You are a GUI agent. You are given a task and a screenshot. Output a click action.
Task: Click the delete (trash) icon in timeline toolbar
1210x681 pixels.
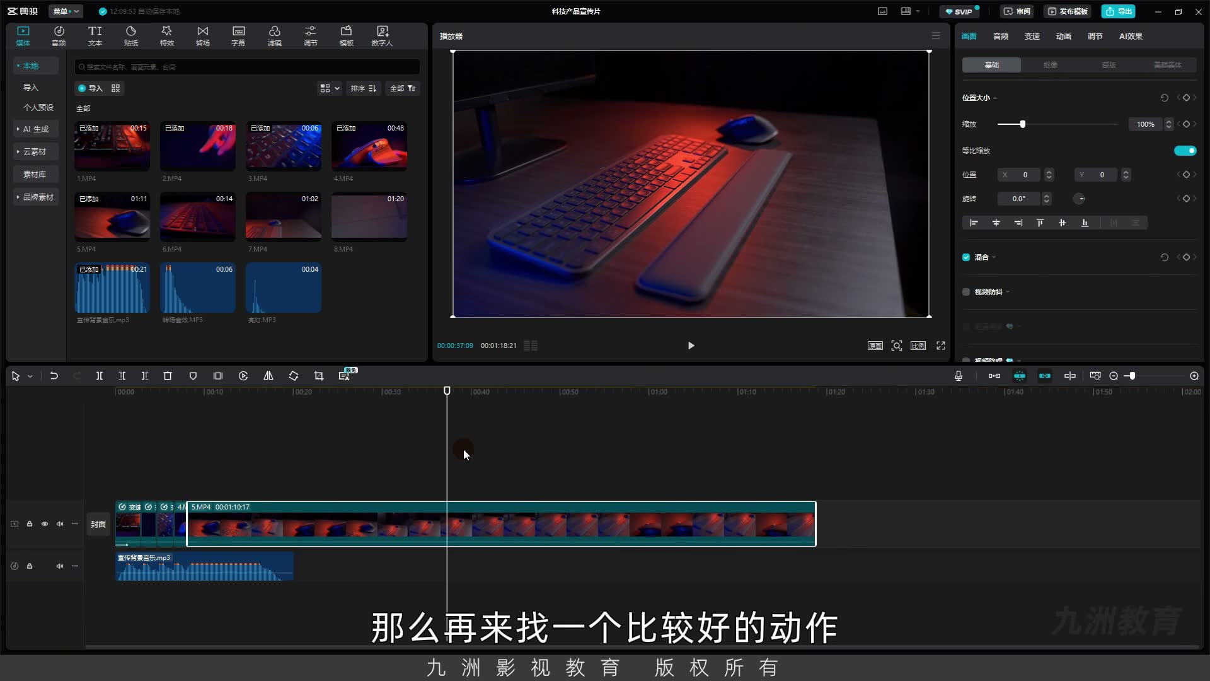(168, 376)
